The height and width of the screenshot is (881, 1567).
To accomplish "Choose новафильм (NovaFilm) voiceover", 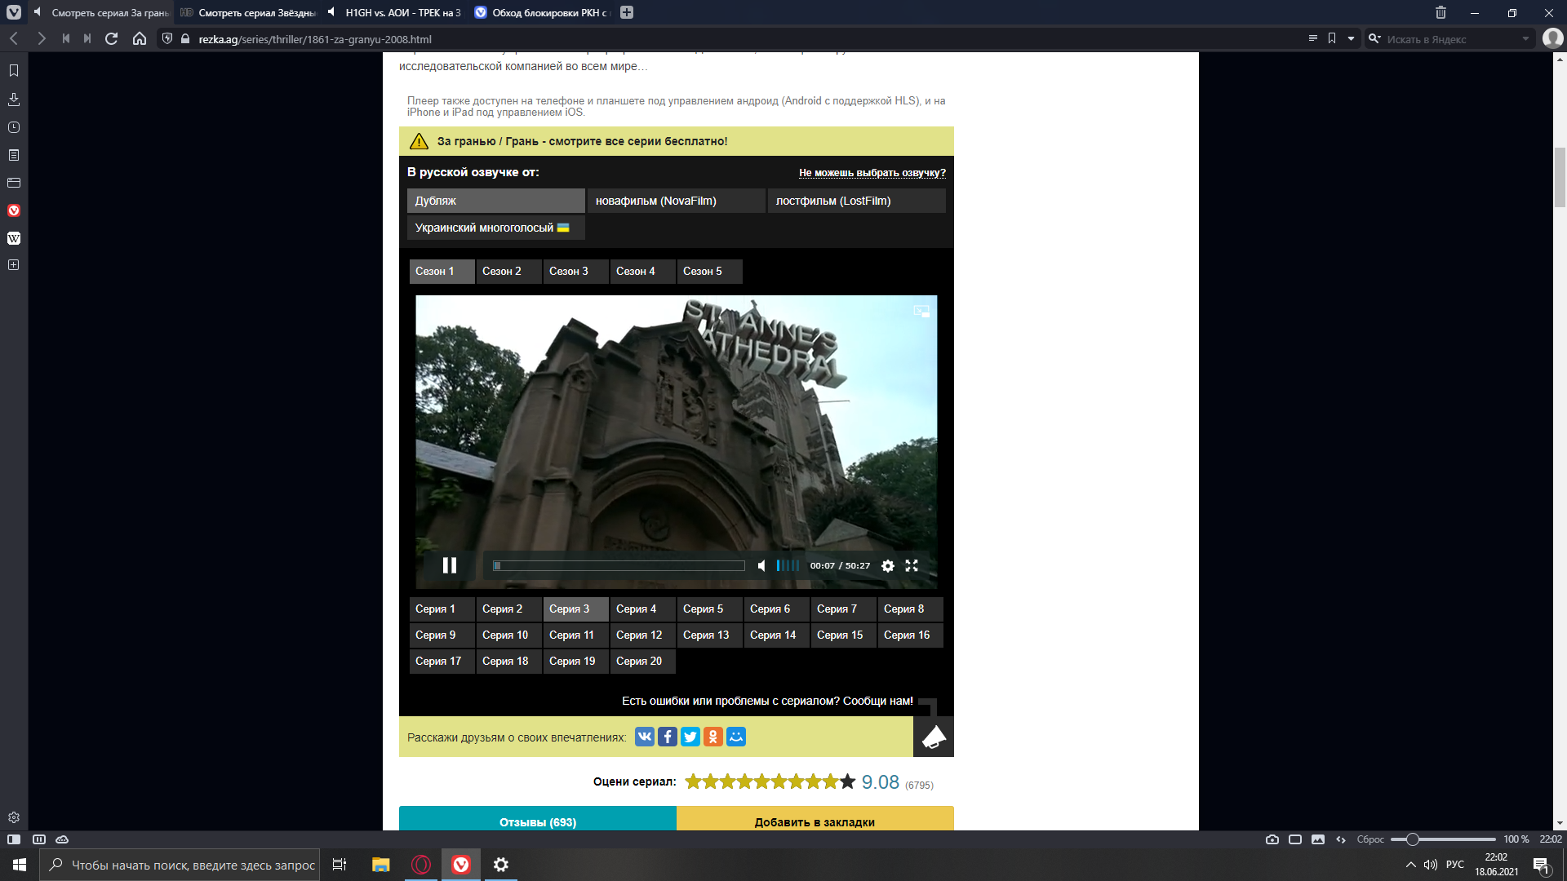I will pyautogui.click(x=677, y=201).
